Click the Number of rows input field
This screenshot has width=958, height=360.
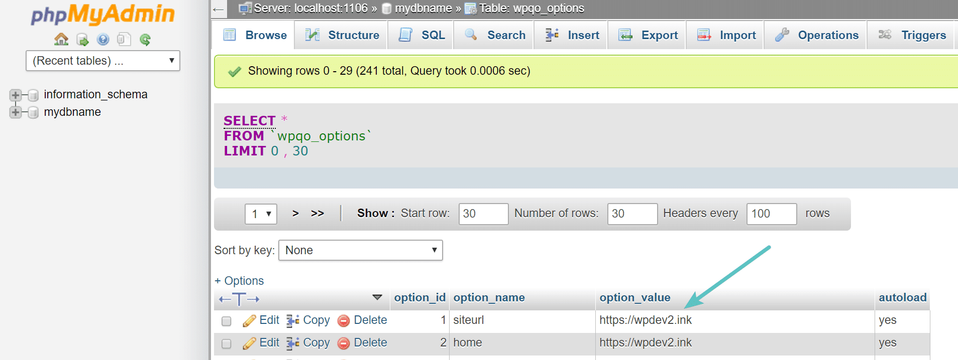coord(631,214)
